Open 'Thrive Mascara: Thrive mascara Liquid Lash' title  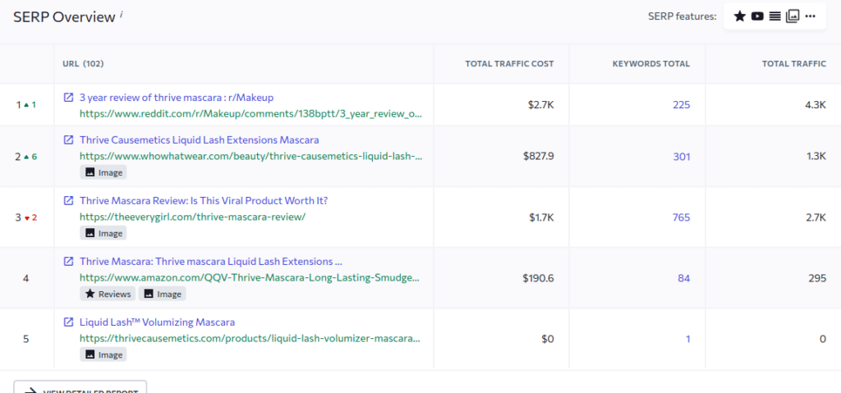click(x=211, y=262)
